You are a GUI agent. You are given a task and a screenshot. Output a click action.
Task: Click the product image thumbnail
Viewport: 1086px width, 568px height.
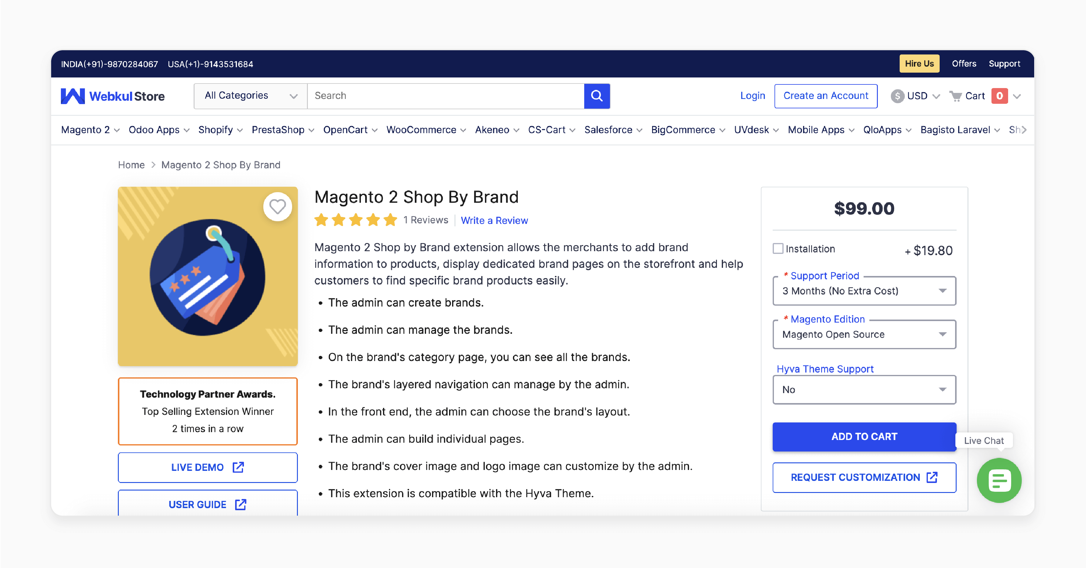[x=208, y=276]
